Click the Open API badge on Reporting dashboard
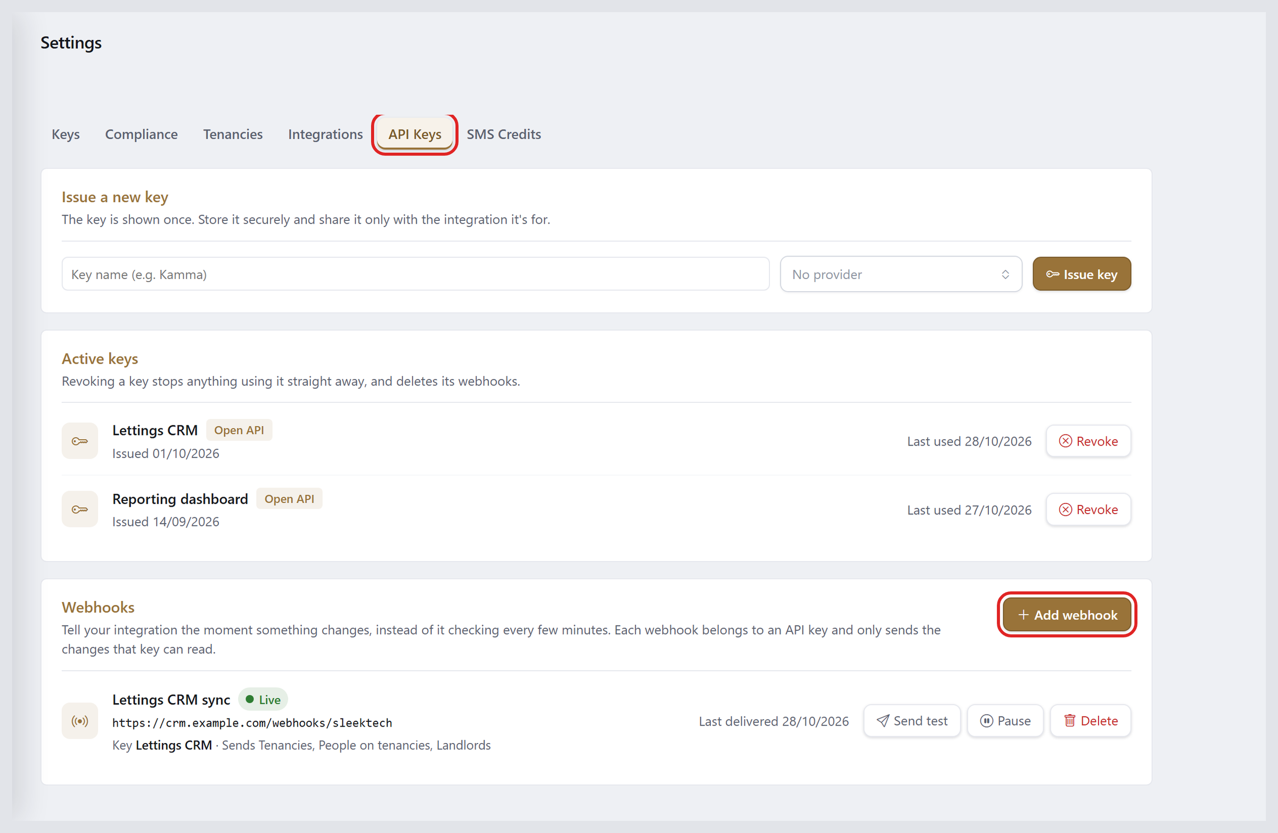 pos(289,499)
